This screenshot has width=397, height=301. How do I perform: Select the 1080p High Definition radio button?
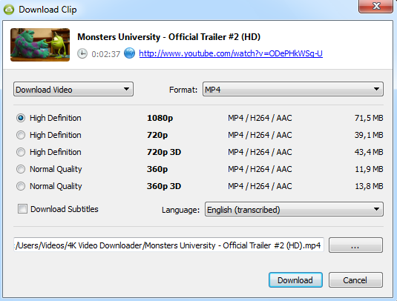(21, 118)
